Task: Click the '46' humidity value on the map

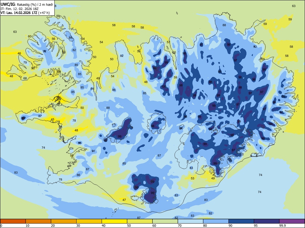Action: click(x=19, y=54)
